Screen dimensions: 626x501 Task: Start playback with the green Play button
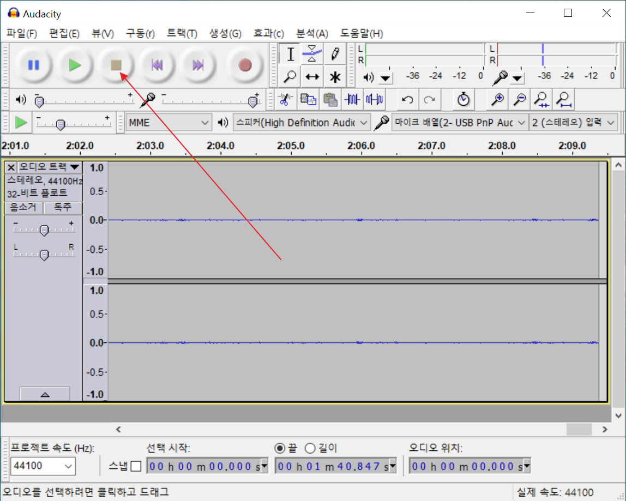[x=75, y=65]
